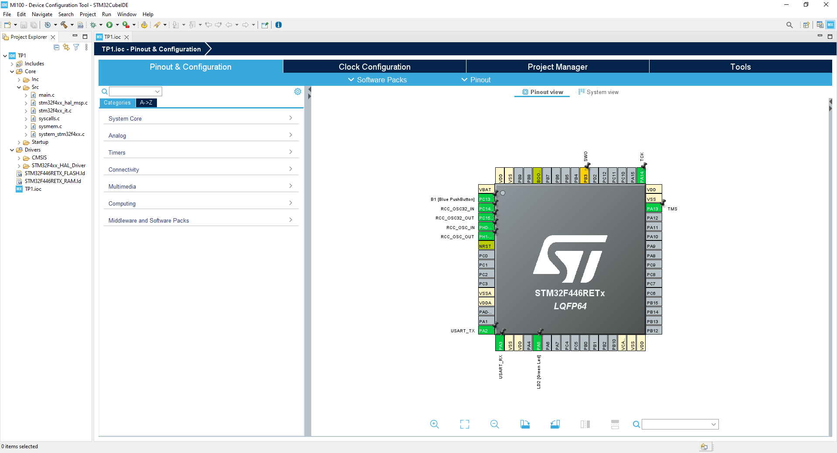Viewport: 837px width, 453px height.
Task: Select main.c in the Src folder
Action: tap(46, 95)
